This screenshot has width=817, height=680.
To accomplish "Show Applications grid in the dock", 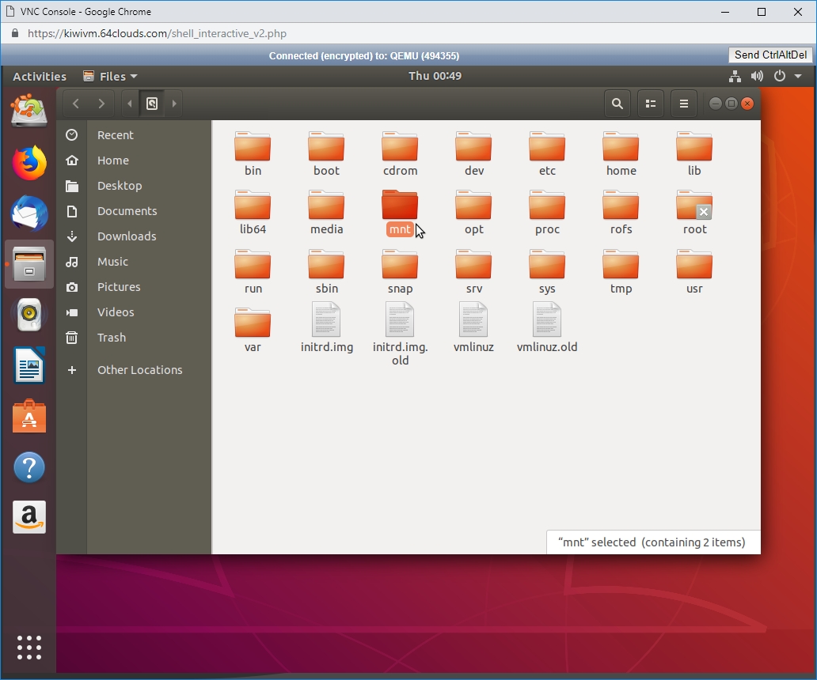I will [29, 647].
